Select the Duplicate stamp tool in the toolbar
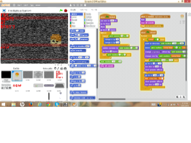 pyautogui.click(x=70, y=5)
